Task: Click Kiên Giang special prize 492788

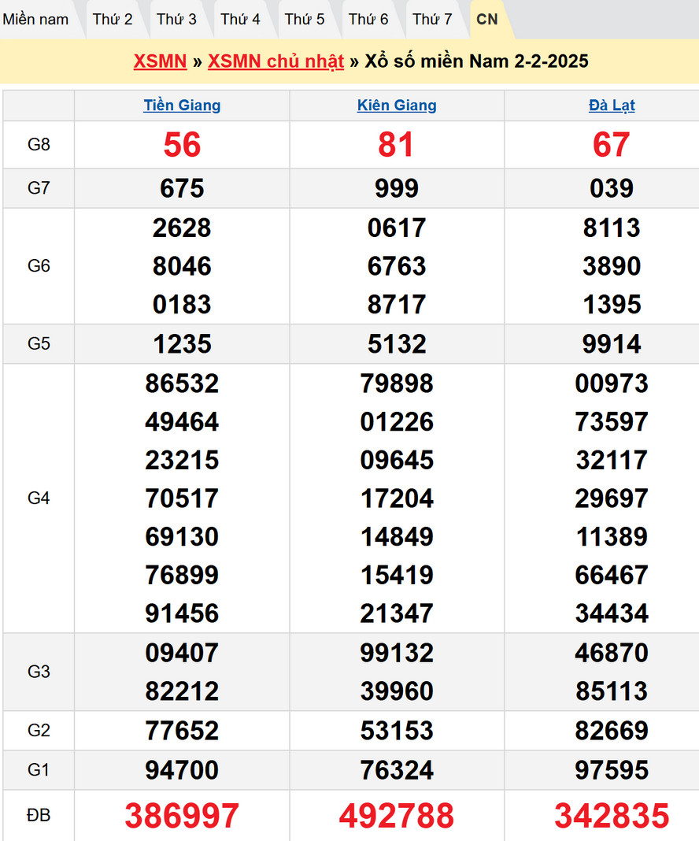Action: tap(397, 817)
